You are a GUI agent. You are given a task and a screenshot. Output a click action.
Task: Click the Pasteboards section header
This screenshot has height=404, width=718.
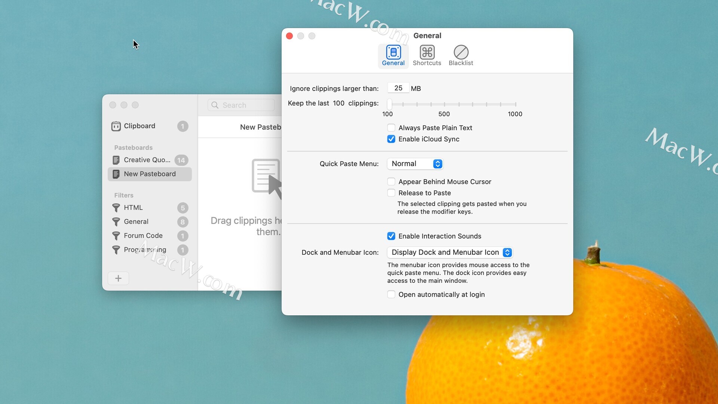(133, 147)
